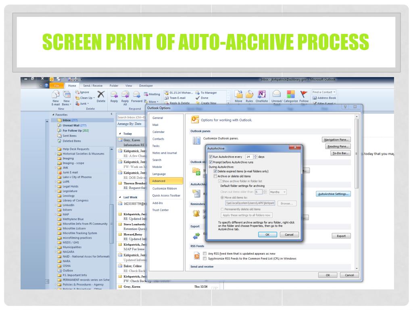Click the Reply icon
The width and height of the screenshot is (413, 310).
coord(114,94)
